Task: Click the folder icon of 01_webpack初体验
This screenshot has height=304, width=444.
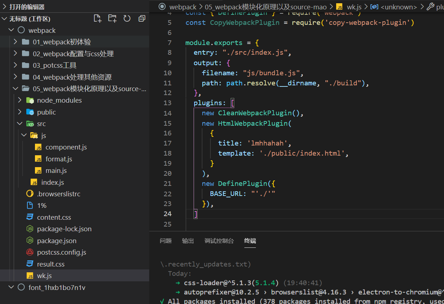Action: [26, 42]
